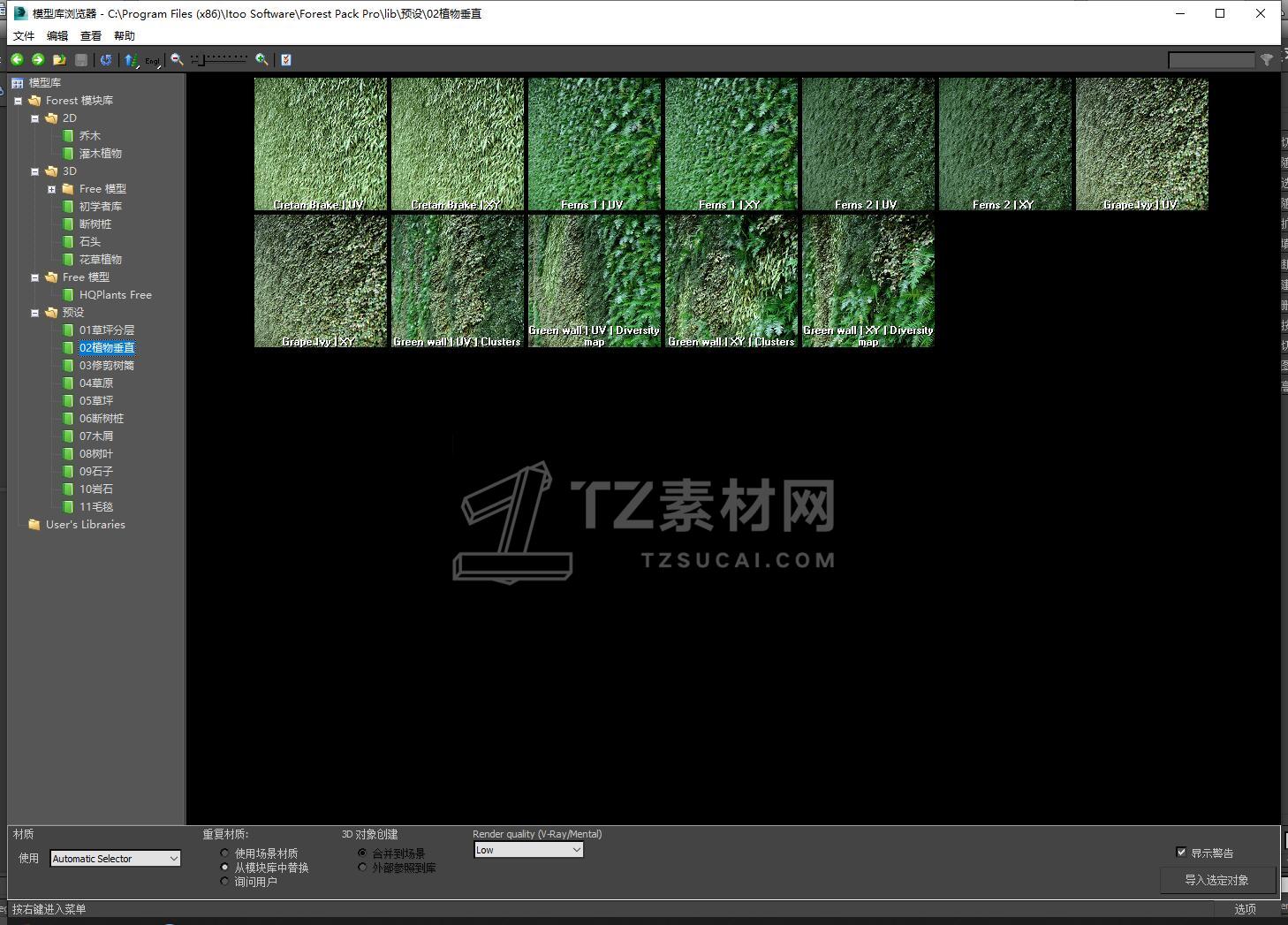Open the 文件 menu
The height and width of the screenshot is (925, 1288).
point(24,36)
